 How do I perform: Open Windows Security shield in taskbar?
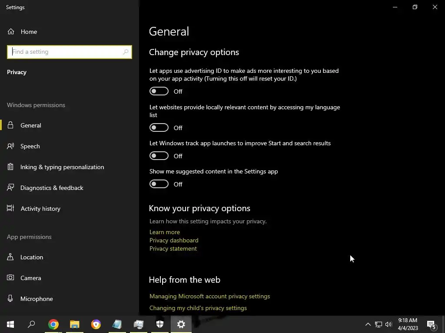[160, 324]
